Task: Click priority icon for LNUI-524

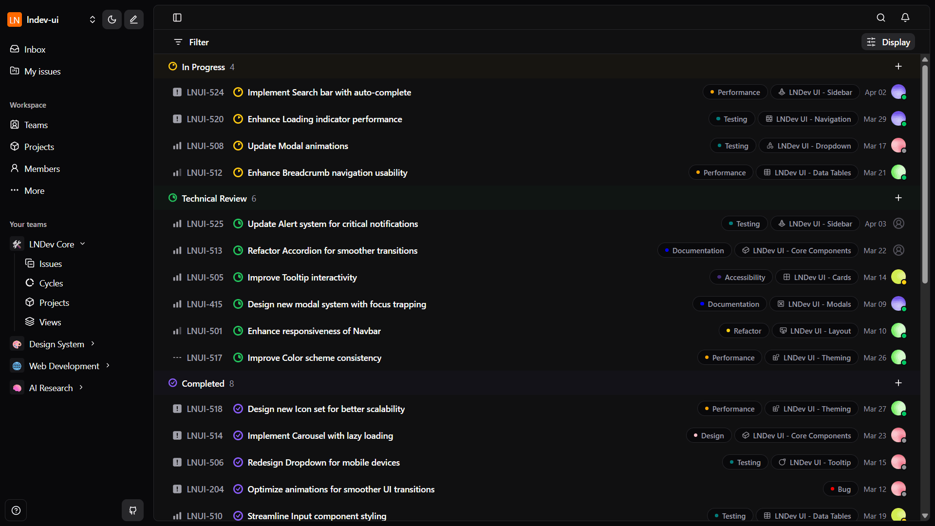Action: (177, 92)
